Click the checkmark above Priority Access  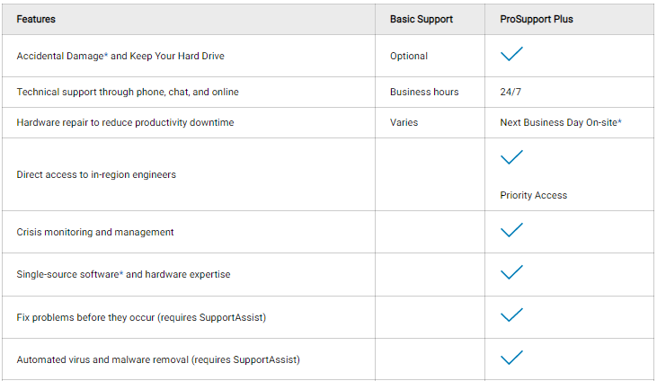(511, 157)
